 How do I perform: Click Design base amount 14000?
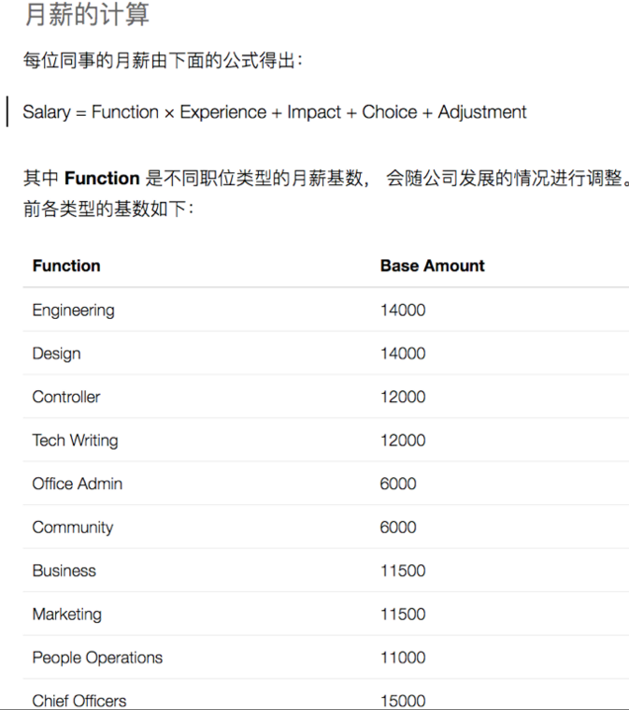pyautogui.click(x=403, y=354)
